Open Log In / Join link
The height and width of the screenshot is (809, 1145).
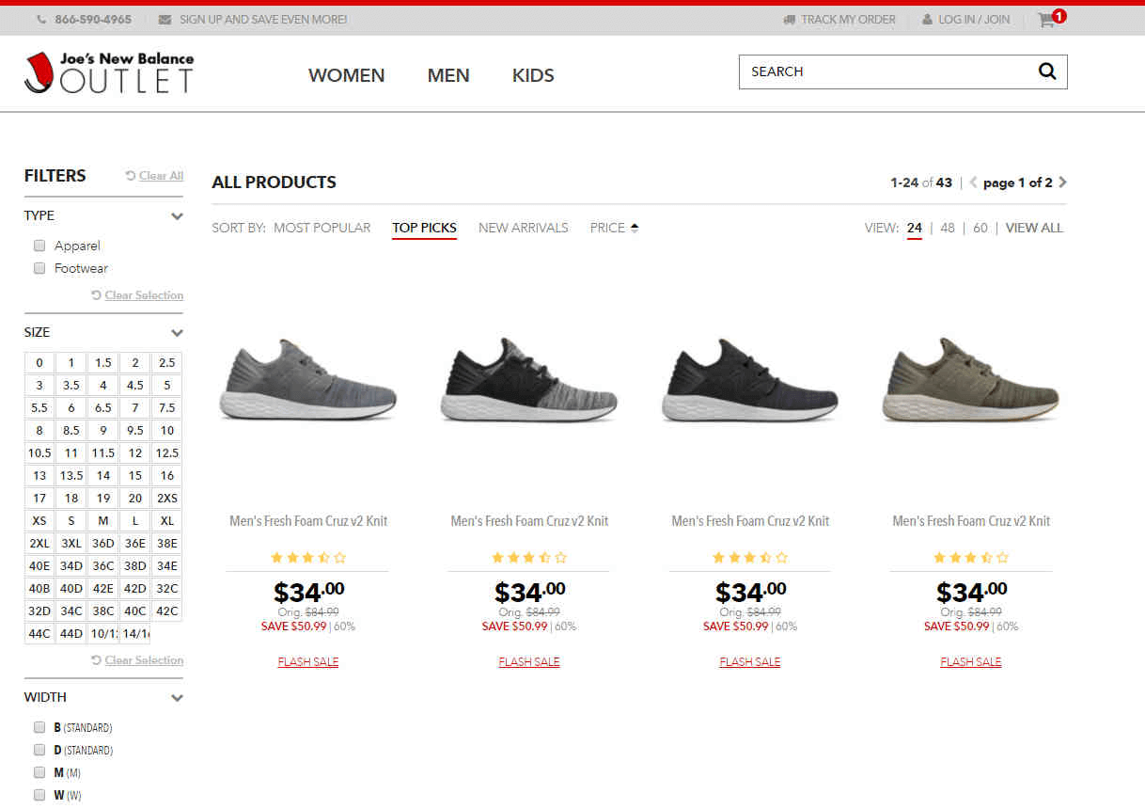tap(966, 19)
